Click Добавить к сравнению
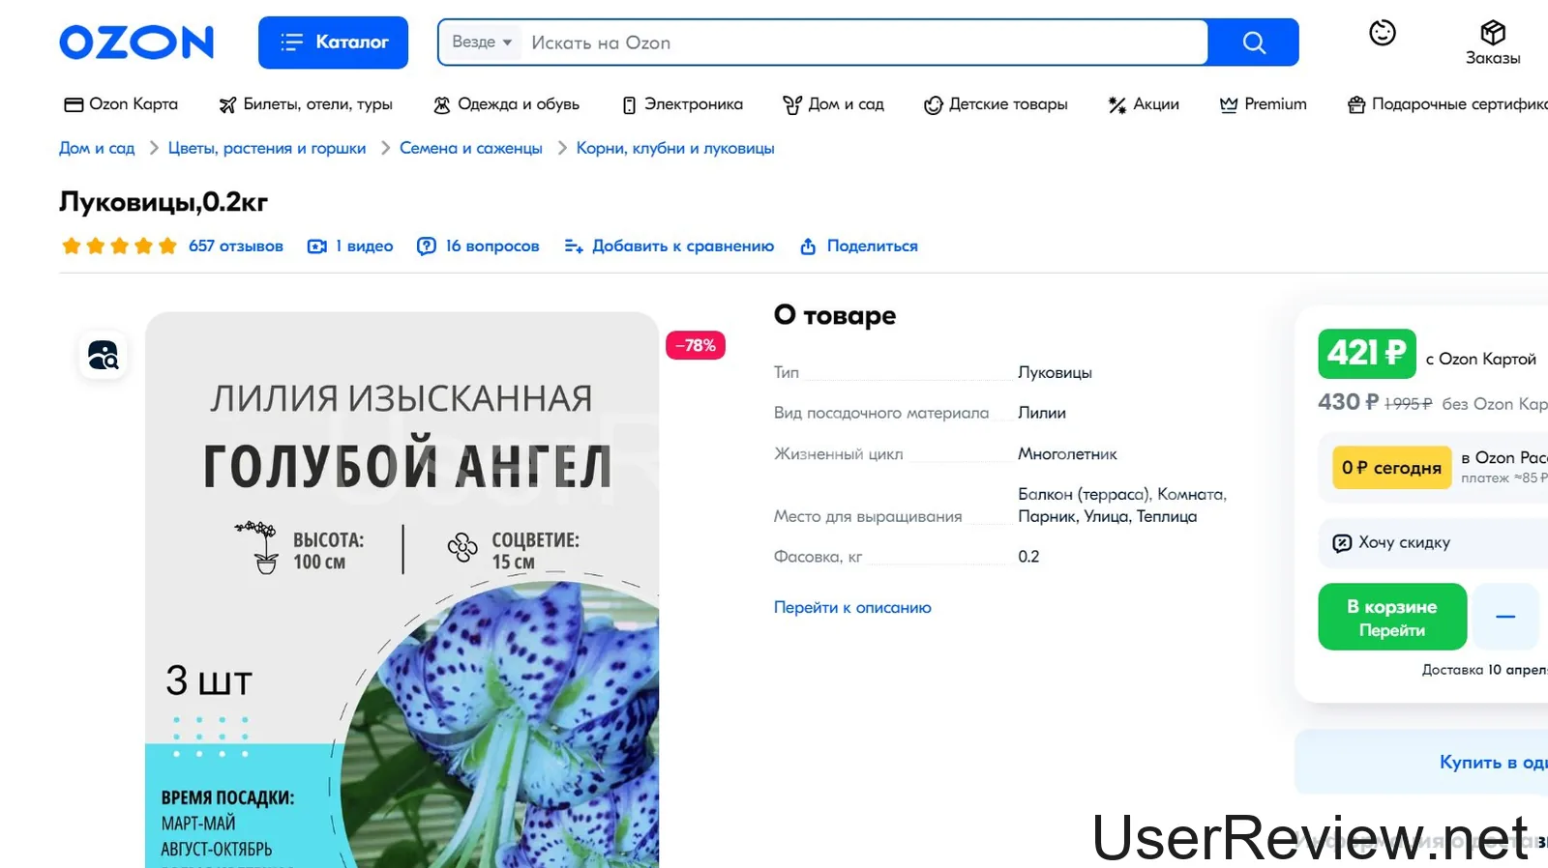 tap(670, 246)
